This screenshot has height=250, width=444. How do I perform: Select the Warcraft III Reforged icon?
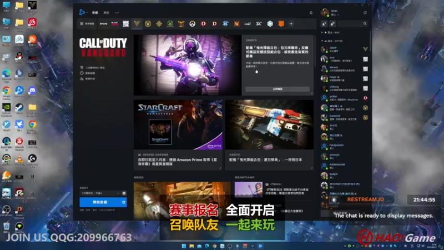point(237,24)
